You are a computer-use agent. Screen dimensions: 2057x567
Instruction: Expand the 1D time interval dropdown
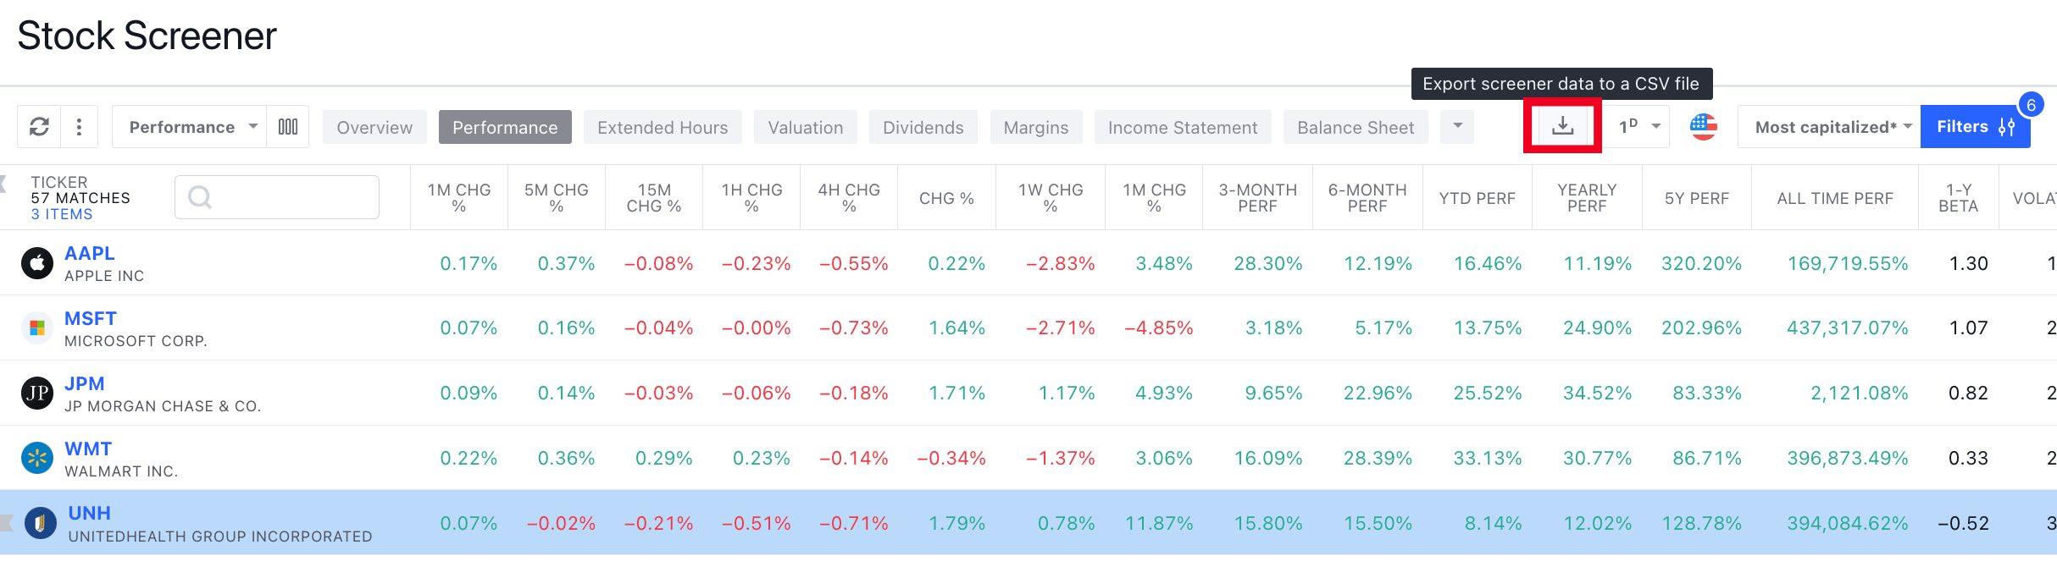pos(1638,127)
